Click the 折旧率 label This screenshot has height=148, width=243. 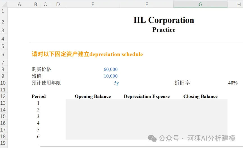[182, 83]
